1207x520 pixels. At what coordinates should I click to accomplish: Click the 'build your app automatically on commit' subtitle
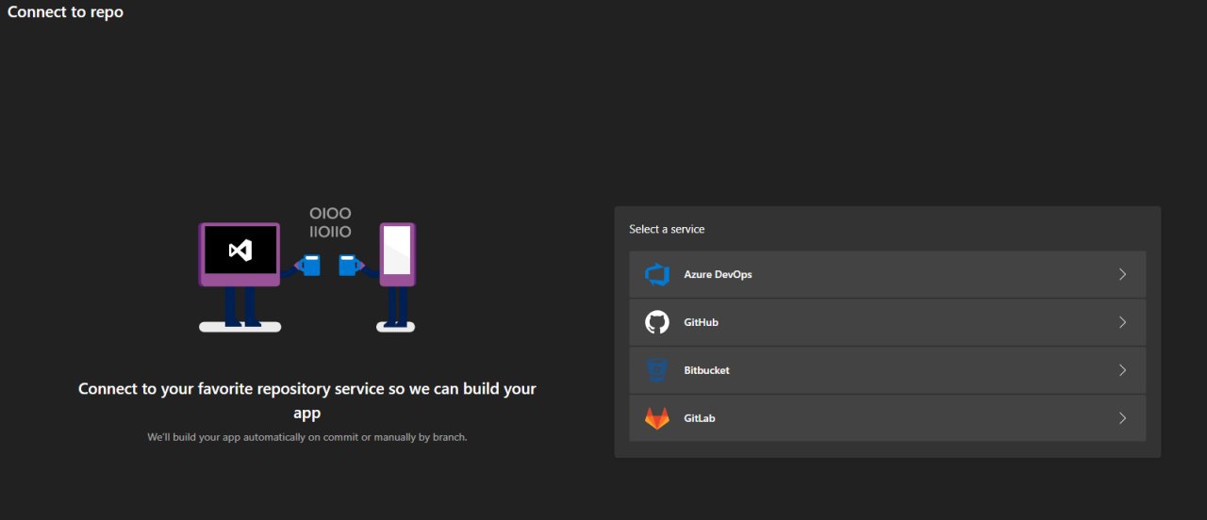(307, 437)
